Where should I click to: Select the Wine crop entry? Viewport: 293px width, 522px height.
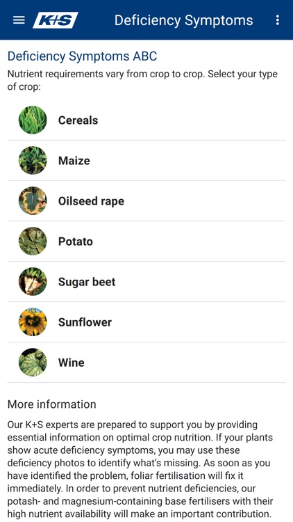[146, 362]
